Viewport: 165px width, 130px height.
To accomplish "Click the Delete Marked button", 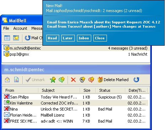I will [x=113, y=80].
